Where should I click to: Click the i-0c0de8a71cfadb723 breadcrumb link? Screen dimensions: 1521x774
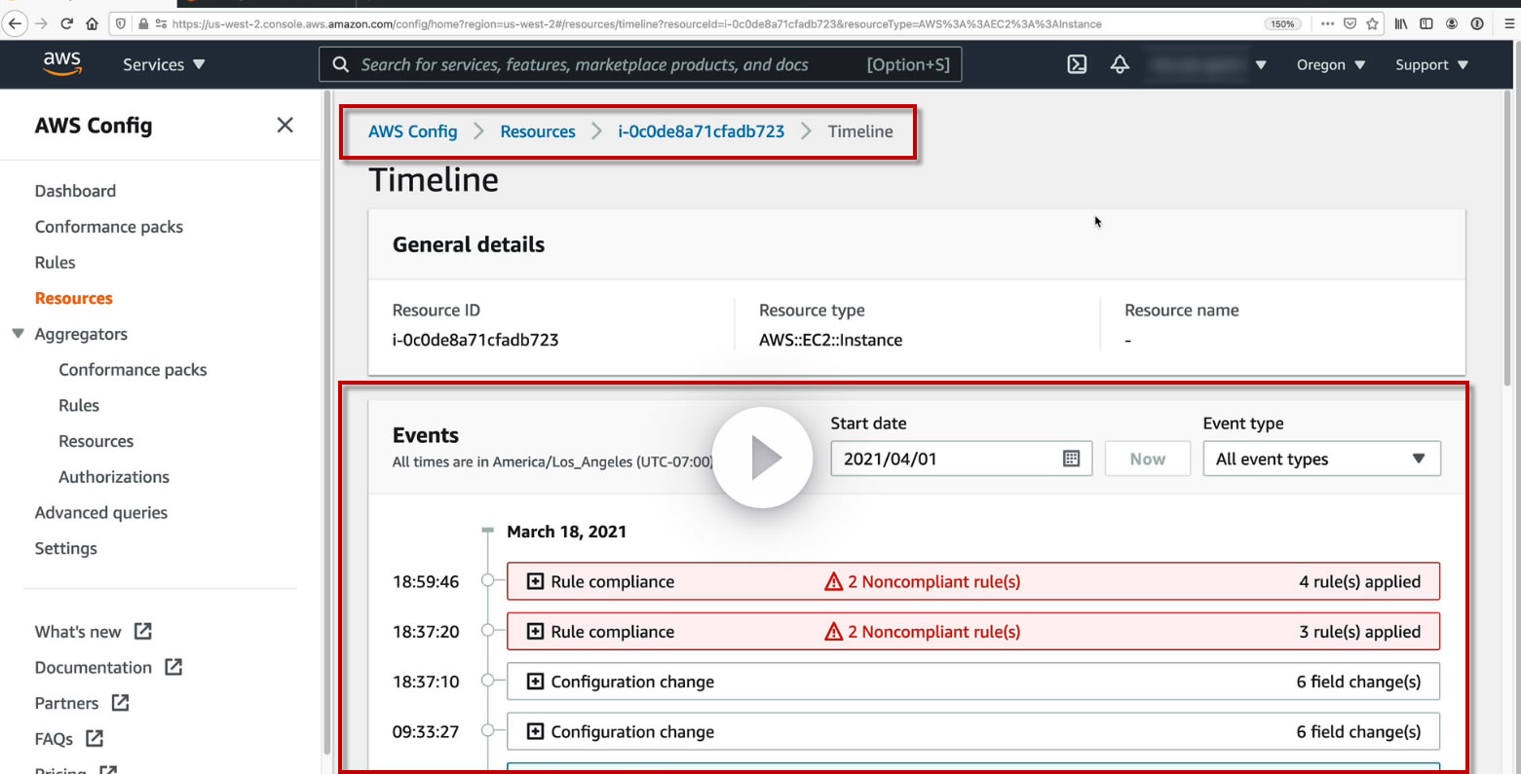click(701, 131)
